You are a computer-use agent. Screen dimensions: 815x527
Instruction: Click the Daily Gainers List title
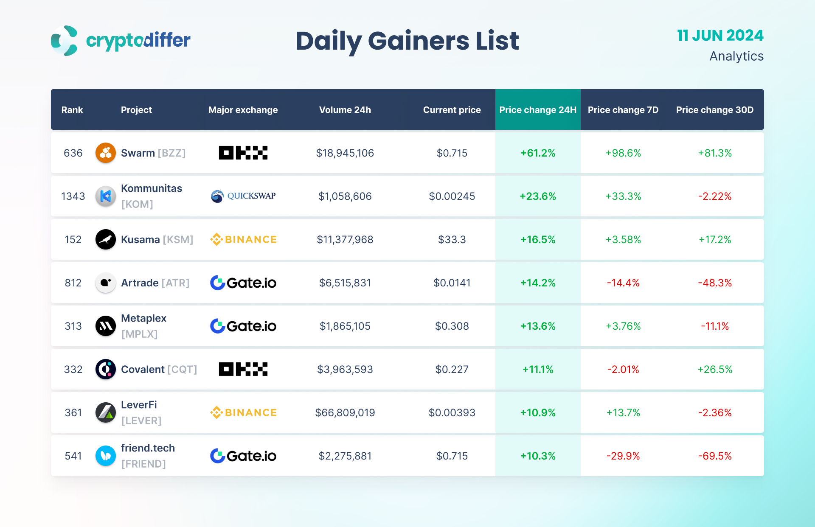pyautogui.click(x=407, y=41)
